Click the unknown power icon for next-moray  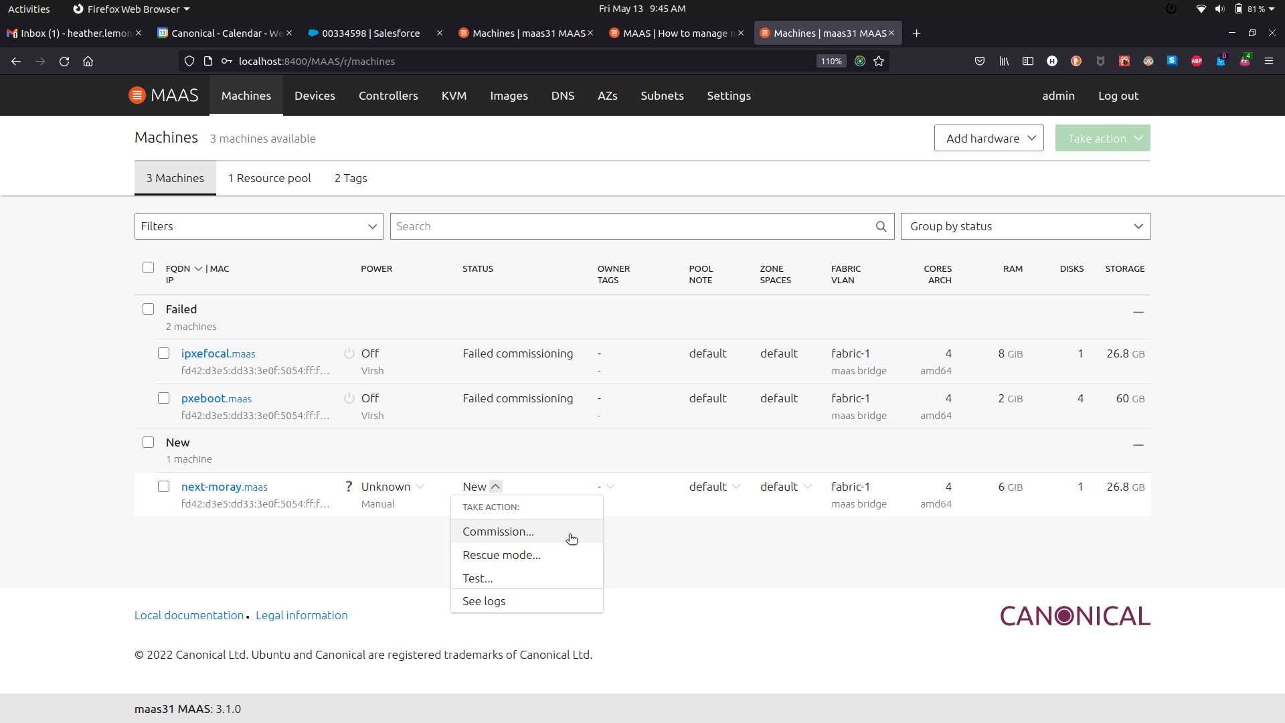(348, 486)
